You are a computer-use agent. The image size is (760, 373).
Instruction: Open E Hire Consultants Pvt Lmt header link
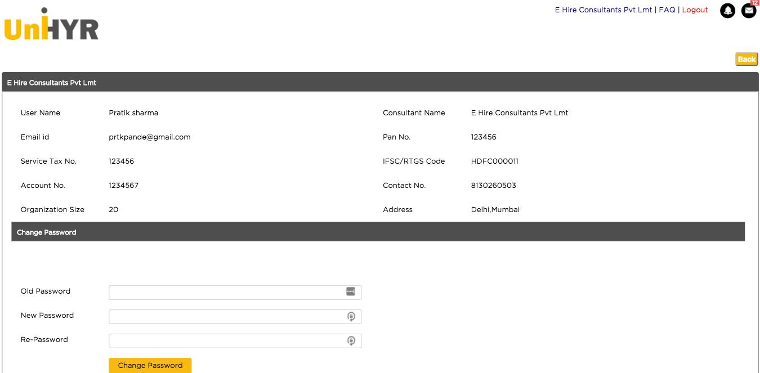(603, 10)
